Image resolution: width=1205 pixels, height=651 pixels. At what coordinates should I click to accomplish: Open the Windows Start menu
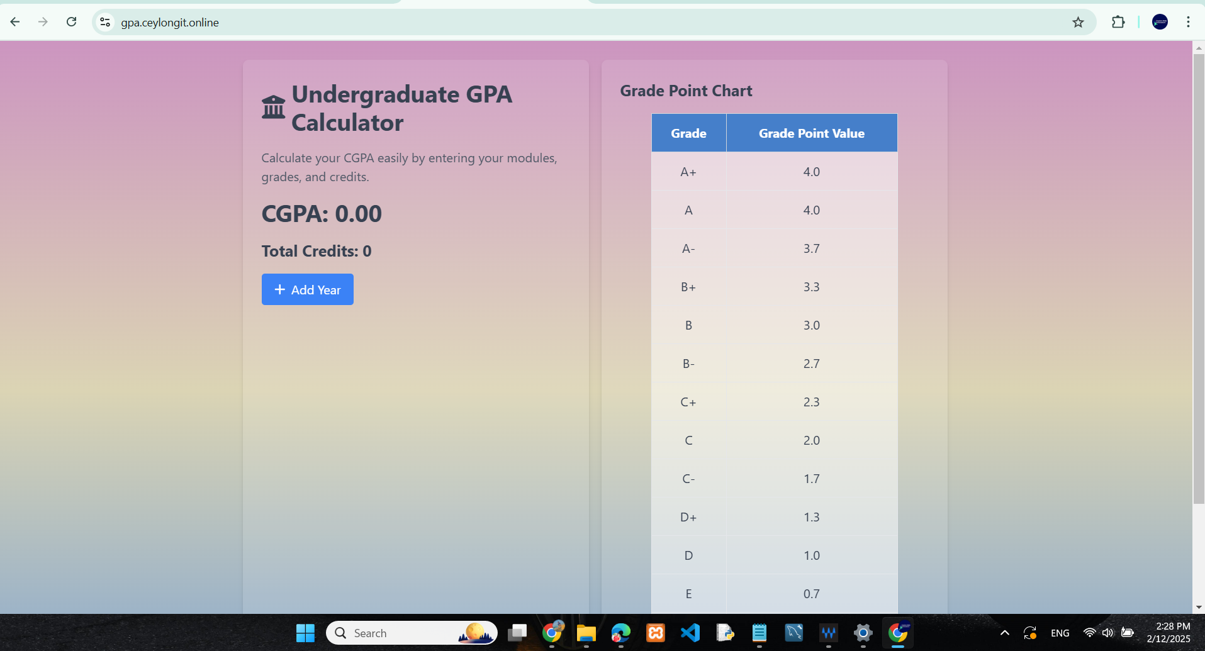click(305, 633)
